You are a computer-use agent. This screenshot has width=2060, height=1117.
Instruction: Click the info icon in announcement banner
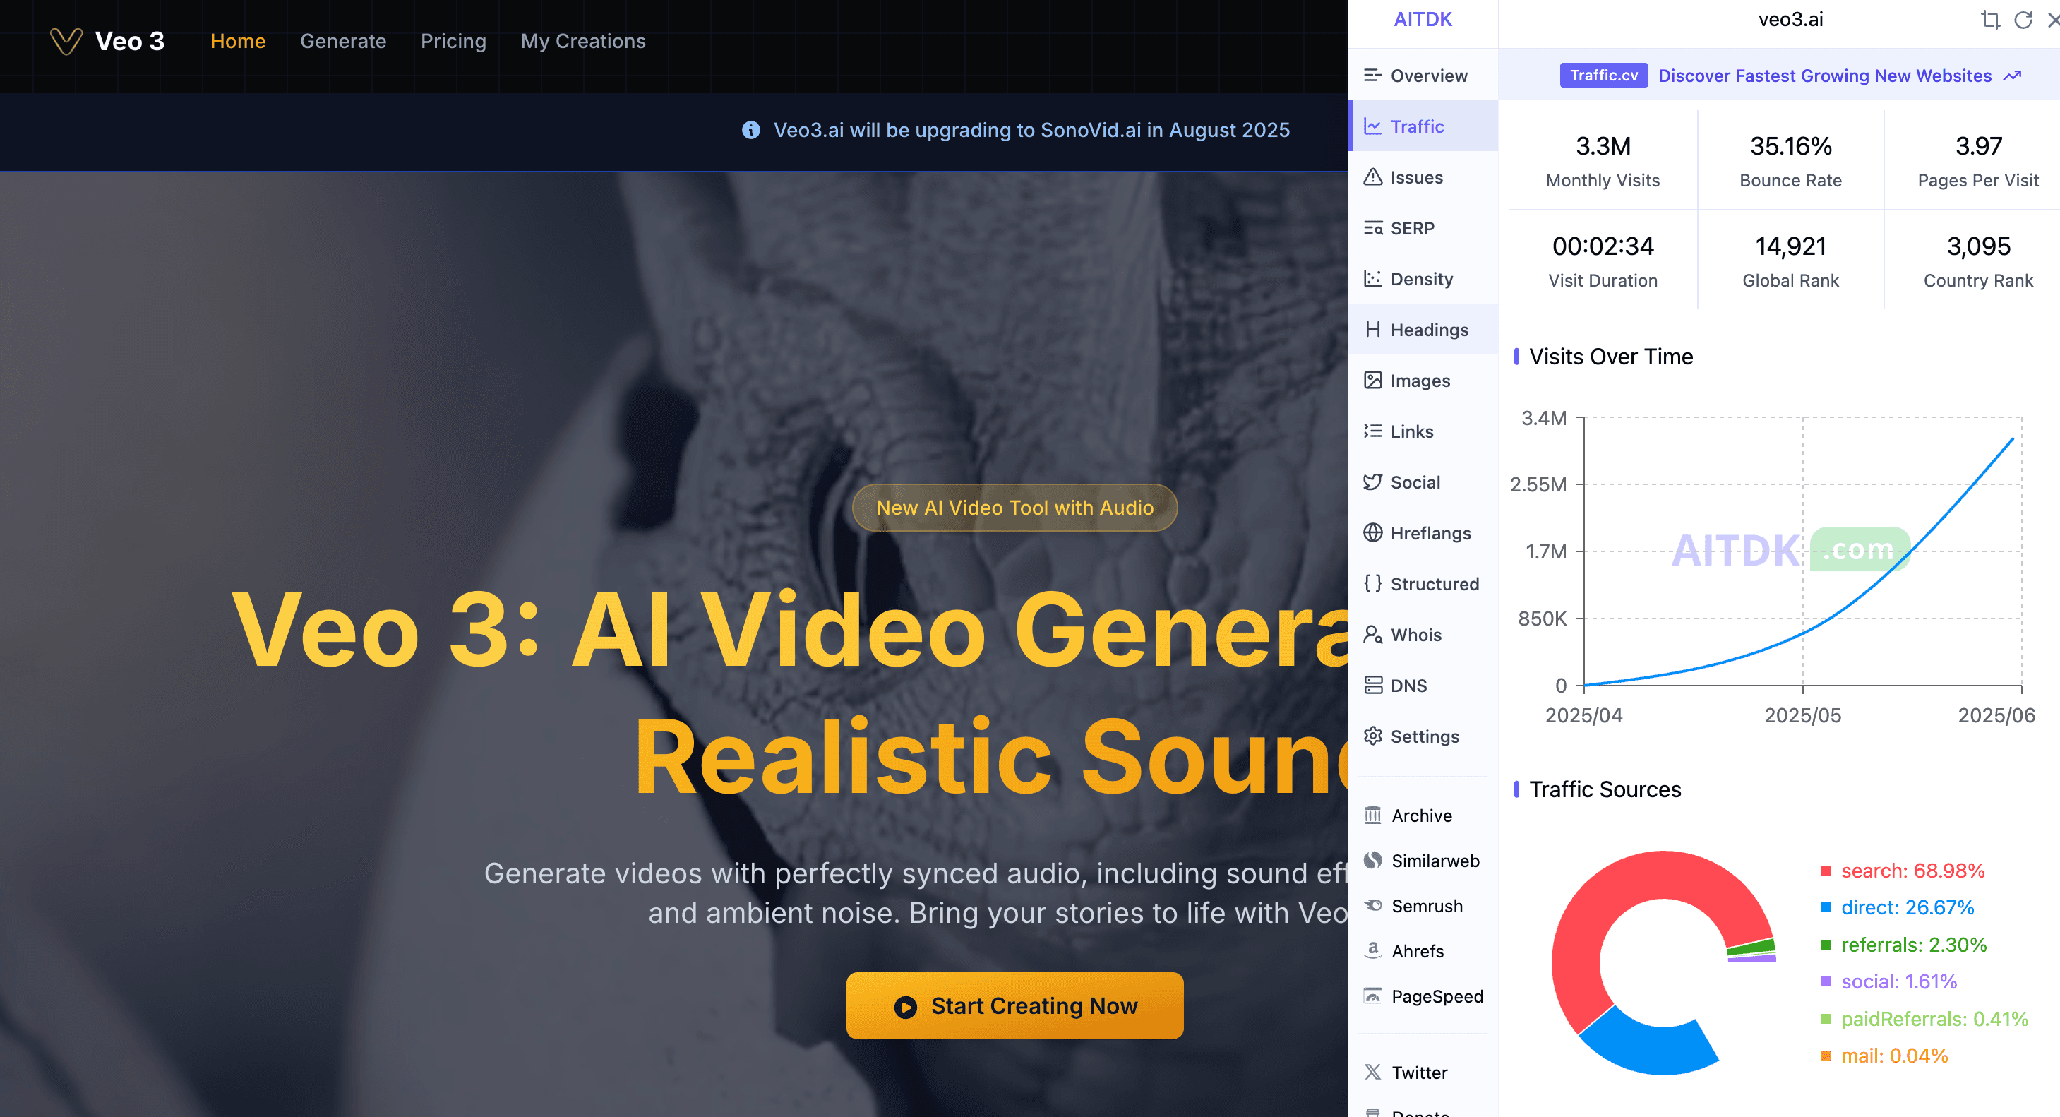pos(751,129)
